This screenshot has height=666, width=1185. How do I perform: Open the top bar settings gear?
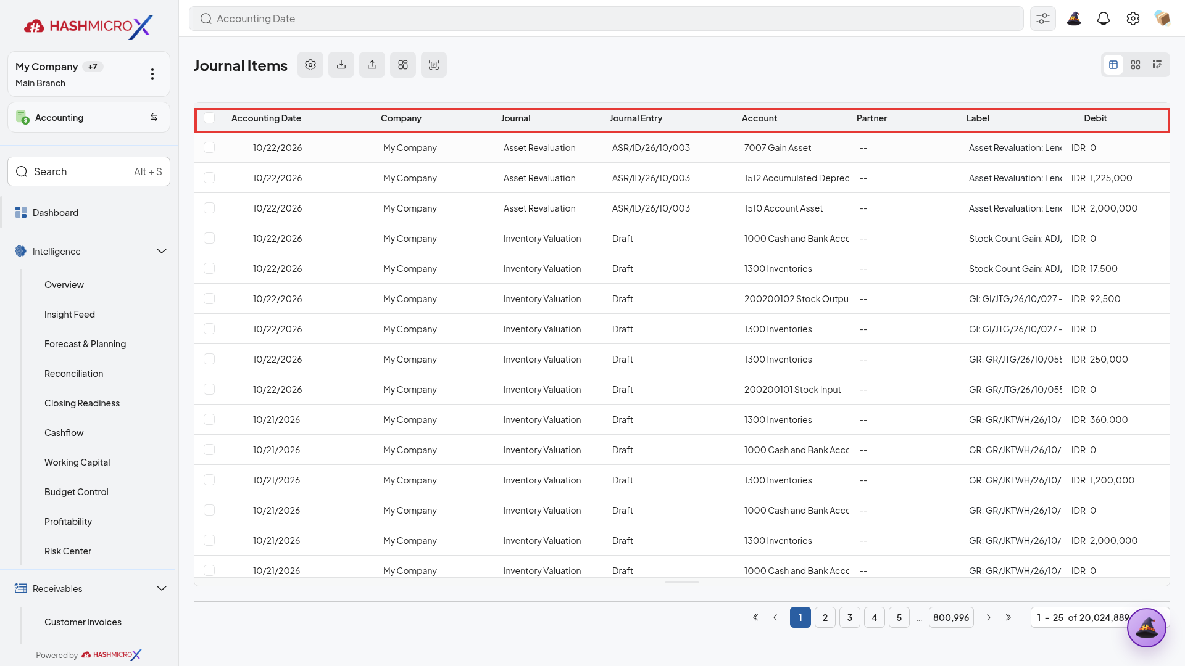(1133, 18)
